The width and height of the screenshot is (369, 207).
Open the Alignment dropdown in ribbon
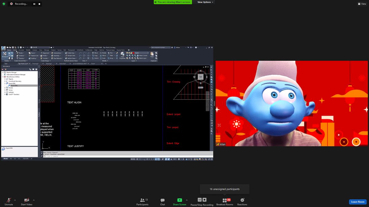[x=46, y=53]
